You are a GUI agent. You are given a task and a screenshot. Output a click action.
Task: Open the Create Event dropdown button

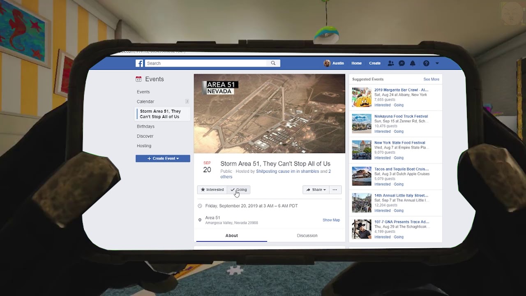(163, 158)
